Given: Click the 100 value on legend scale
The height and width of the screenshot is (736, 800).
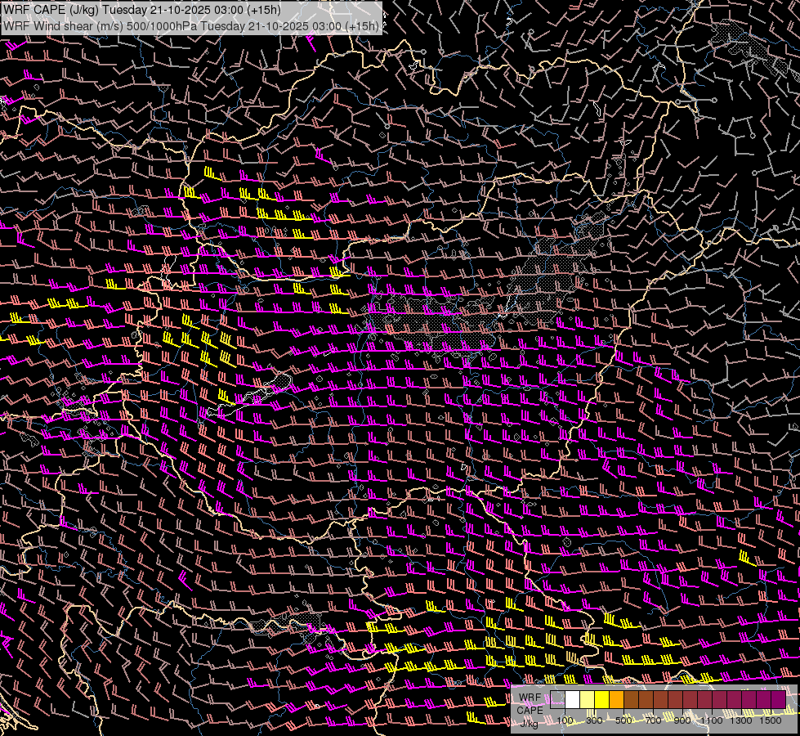Looking at the screenshot, I should (x=565, y=720).
